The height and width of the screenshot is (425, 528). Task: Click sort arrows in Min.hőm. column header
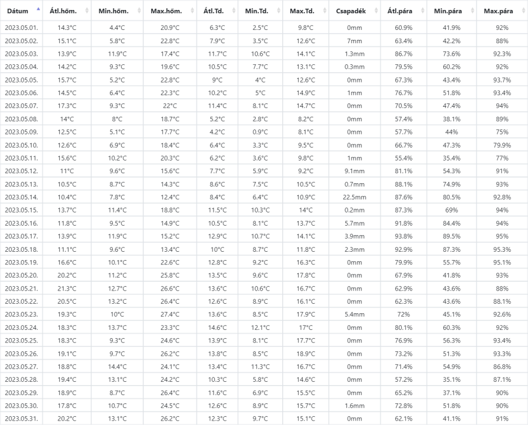point(139,11)
